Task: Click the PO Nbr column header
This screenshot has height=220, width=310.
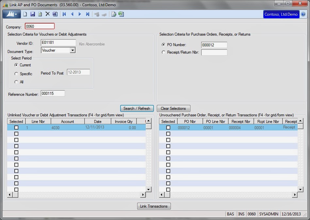Action: tap(190, 122)
